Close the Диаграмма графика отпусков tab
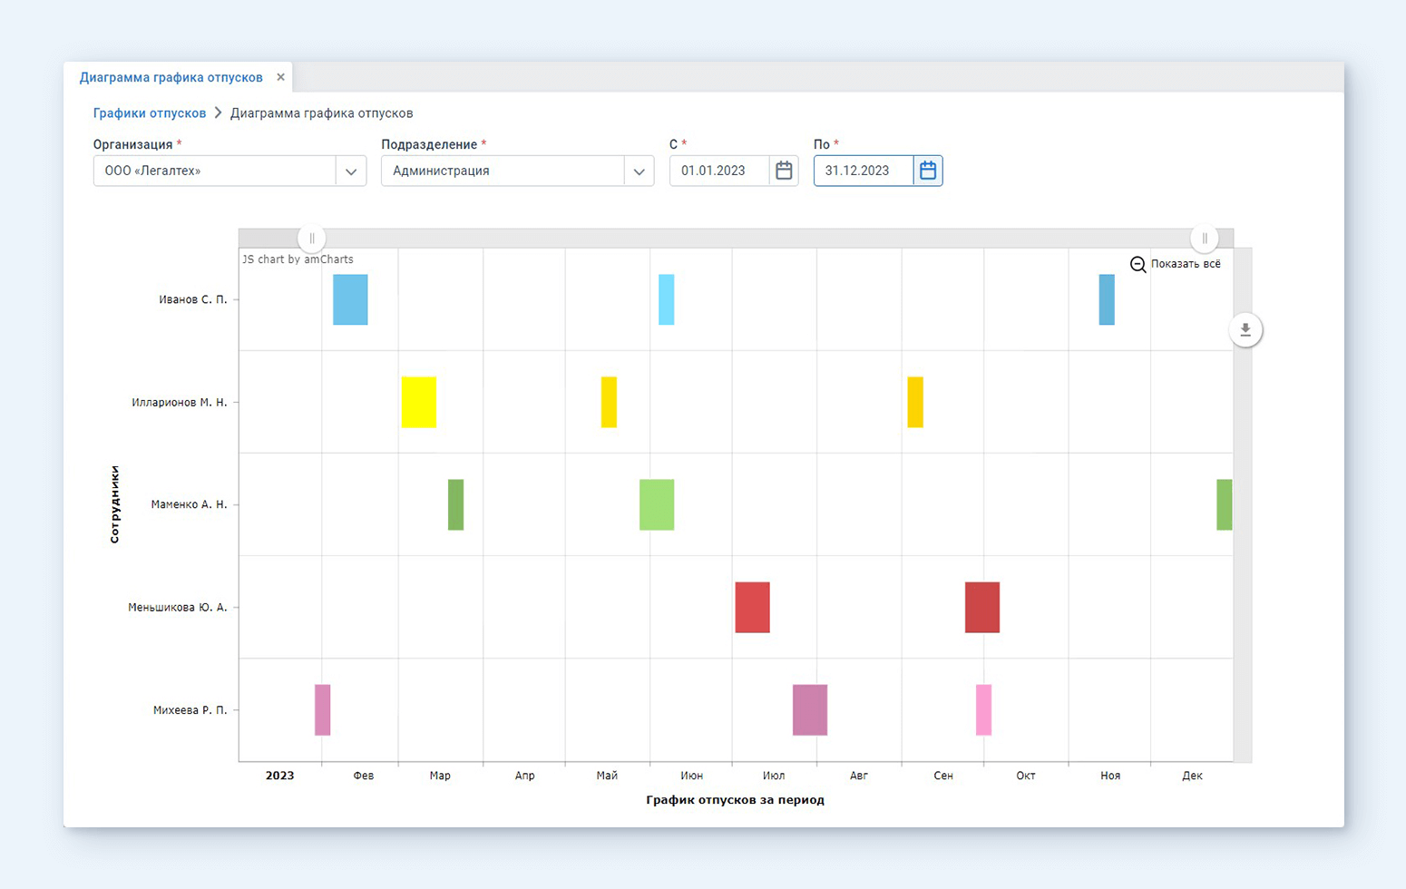The image size is (1406, 889). coord(281,77)
